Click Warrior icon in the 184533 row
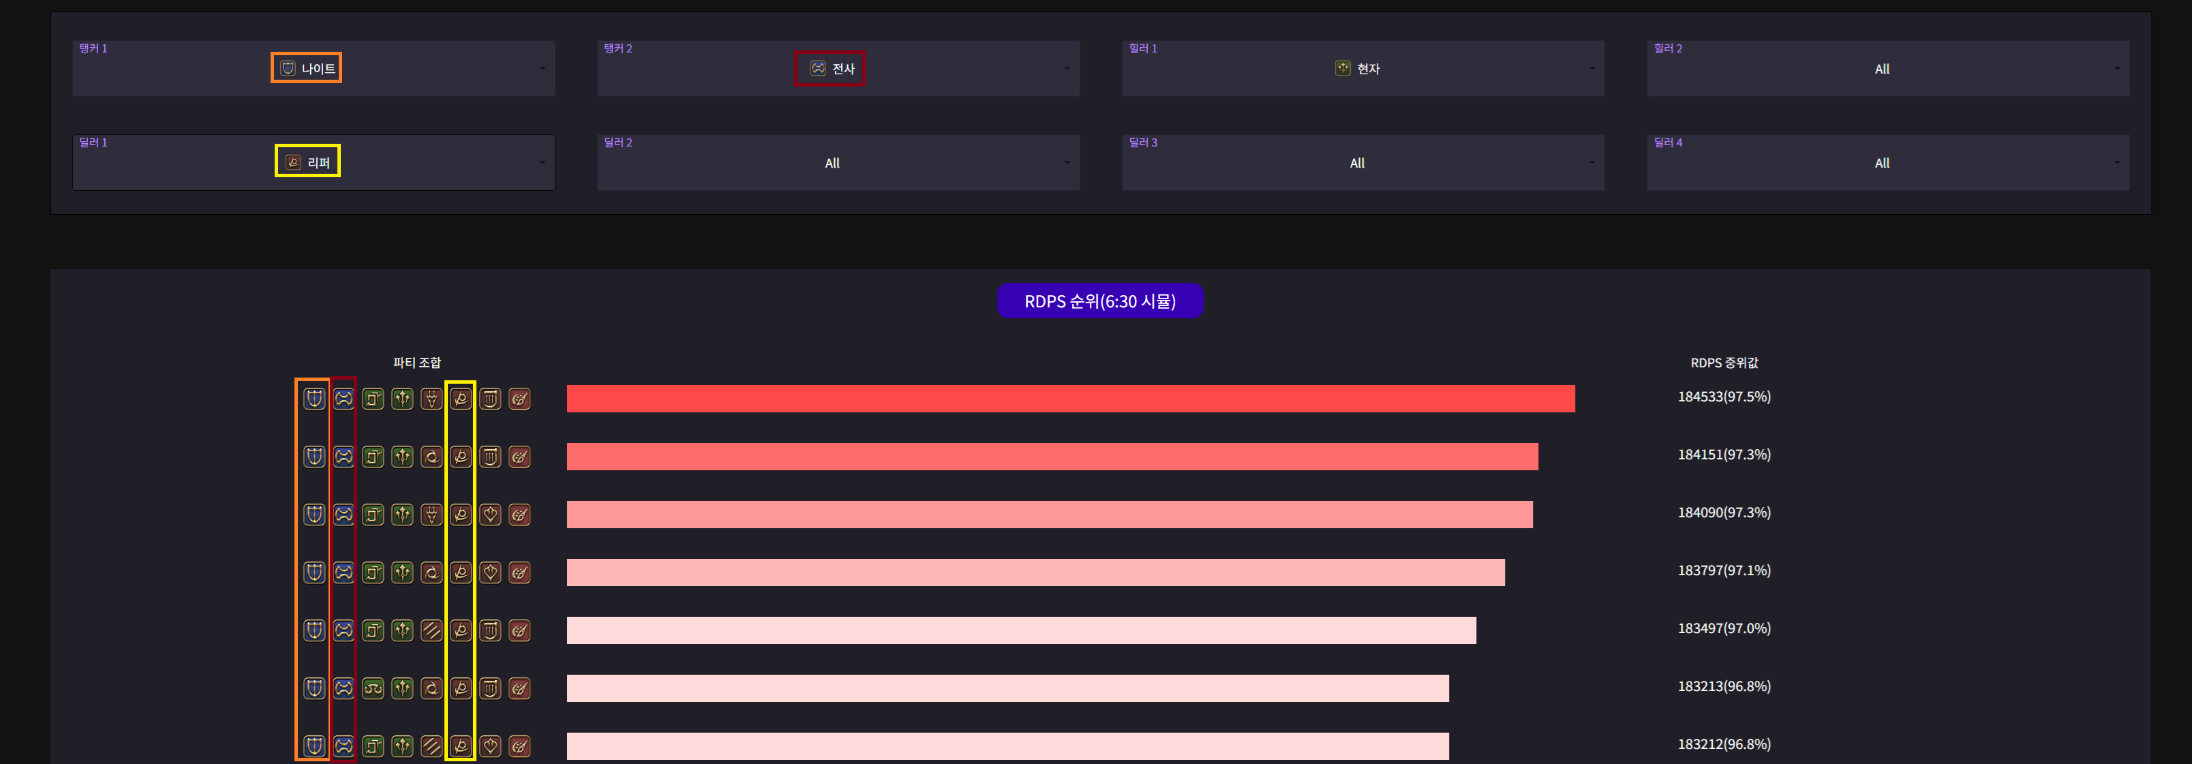2192x764 pixels. click(x=344, y=398)
